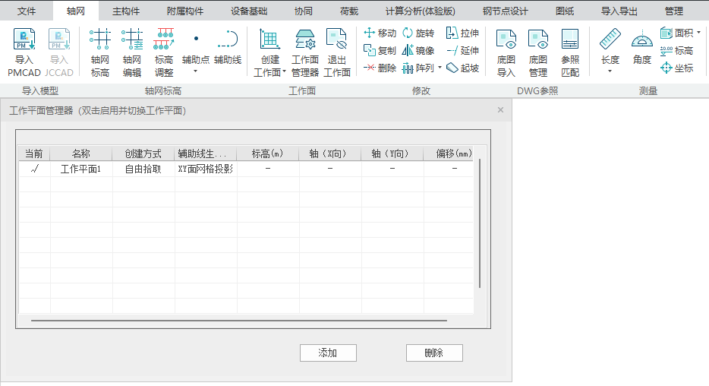Select the 面积 measure tool
The height and width of the screenshot is (386, 709).
coord(677,33)
